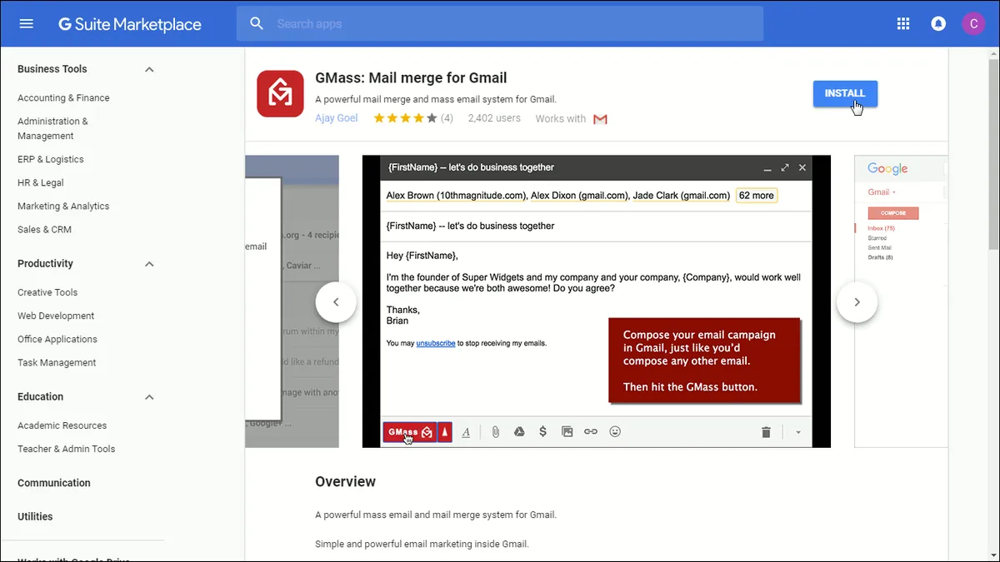Open the Creative Tools category
The width and height of the screenshot is (1000, 562).
[47, 292]
